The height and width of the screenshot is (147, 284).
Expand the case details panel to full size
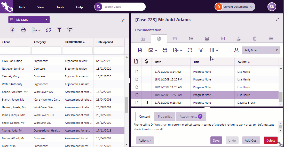[277, 19]
